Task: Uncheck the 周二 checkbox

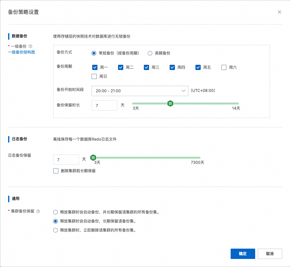Action: click(x=121, y=67)
